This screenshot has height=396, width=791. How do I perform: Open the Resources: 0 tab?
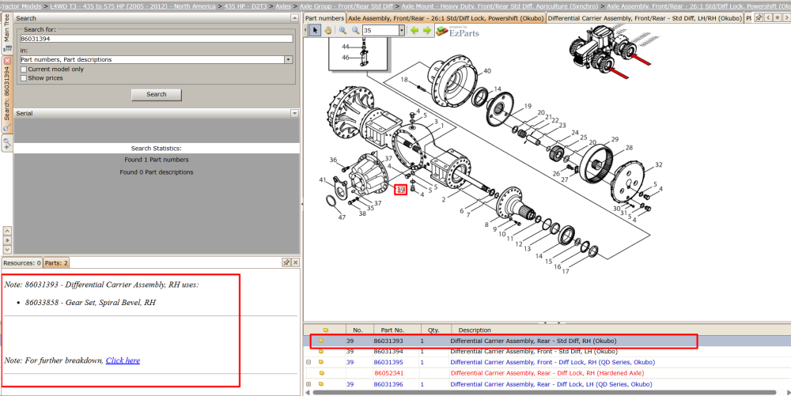pyautogui.click(x=21, y=263)
